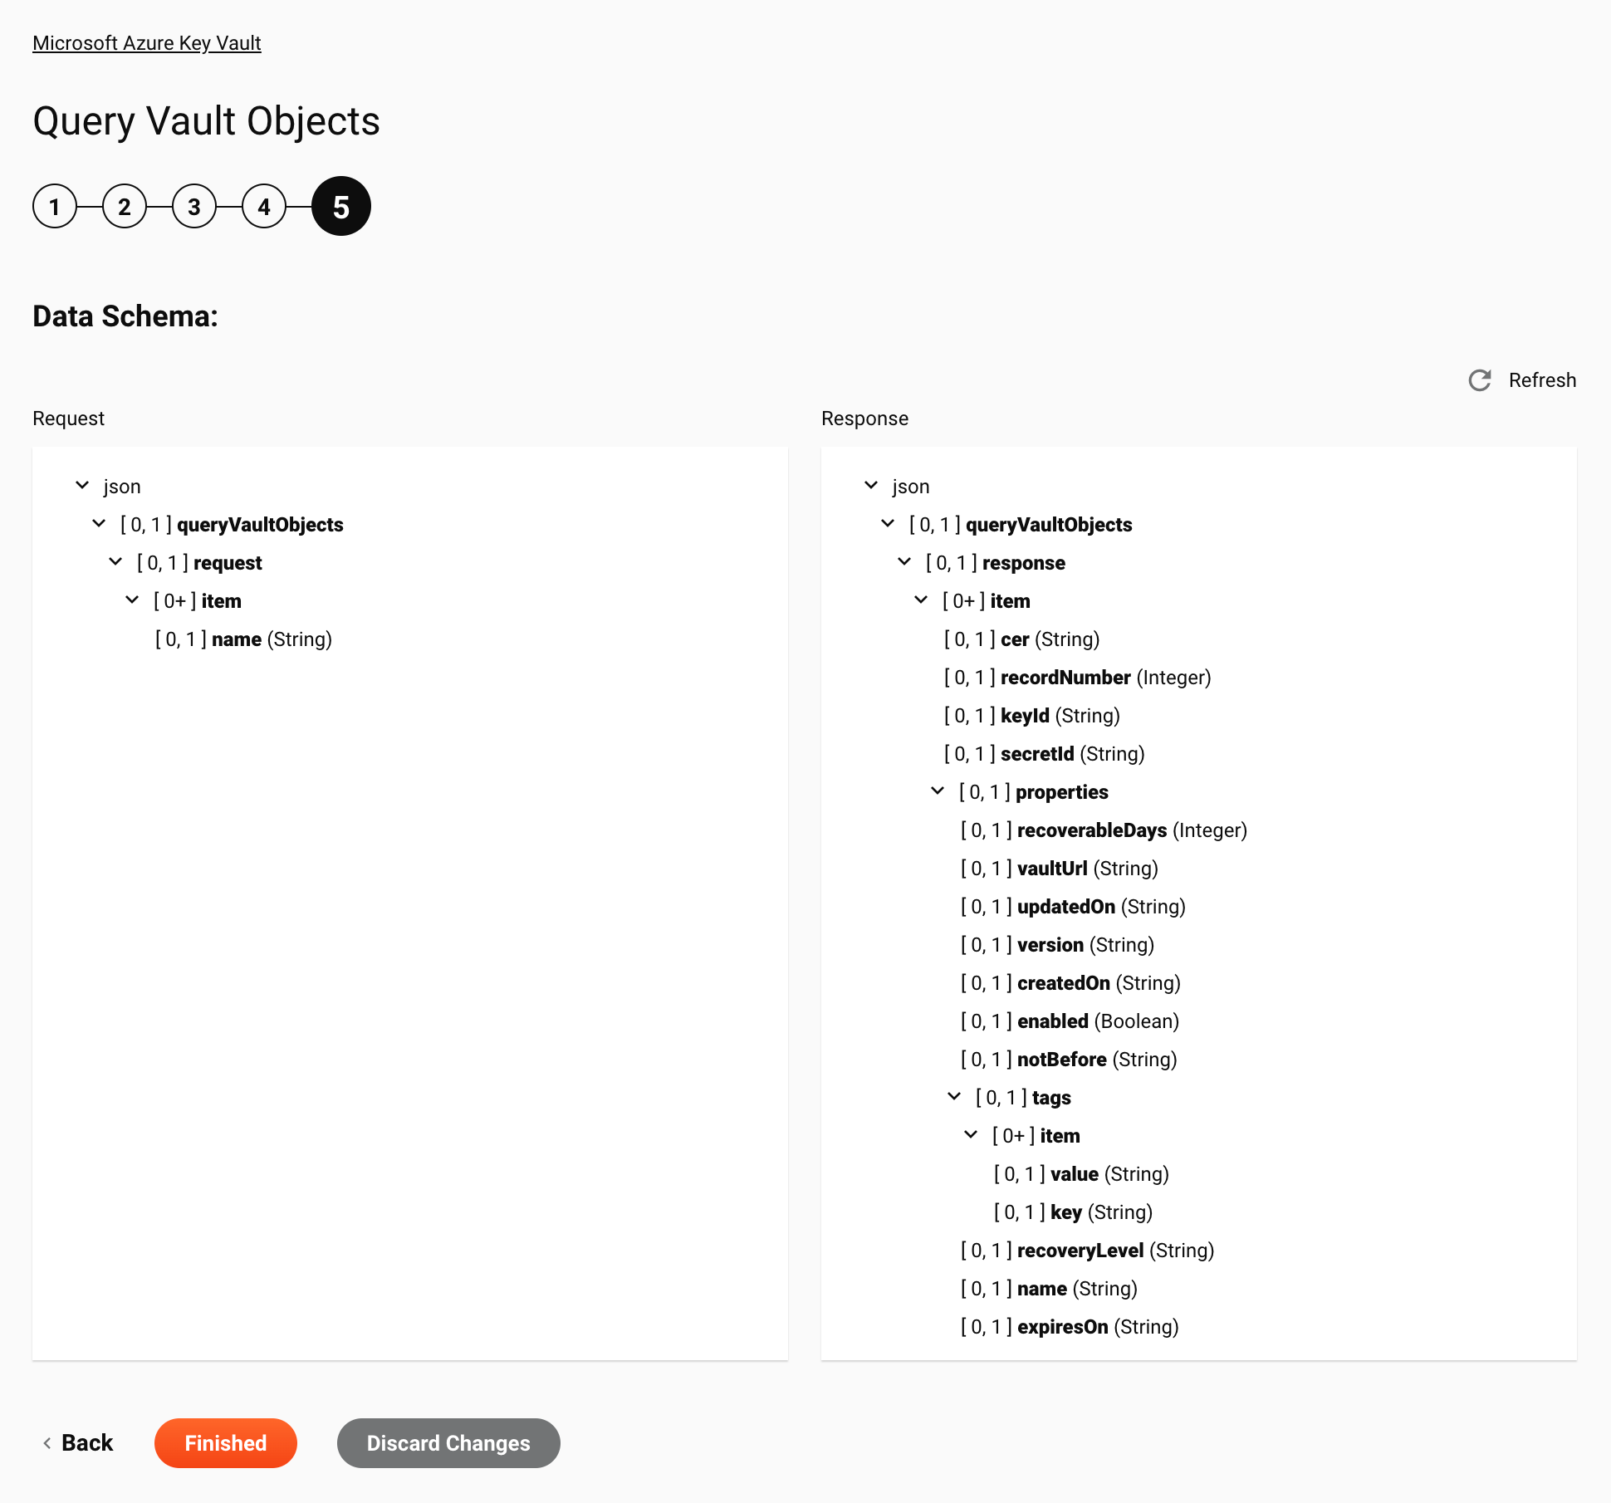Click step 1 circle in wizard navigation
1611x1503 pixels.
tap(54, 208)
